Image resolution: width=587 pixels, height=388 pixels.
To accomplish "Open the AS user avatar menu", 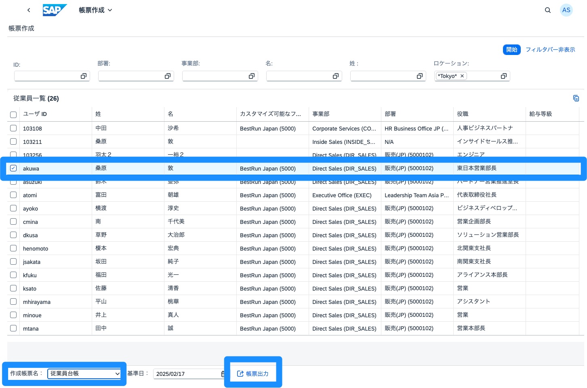I will 566,10.
